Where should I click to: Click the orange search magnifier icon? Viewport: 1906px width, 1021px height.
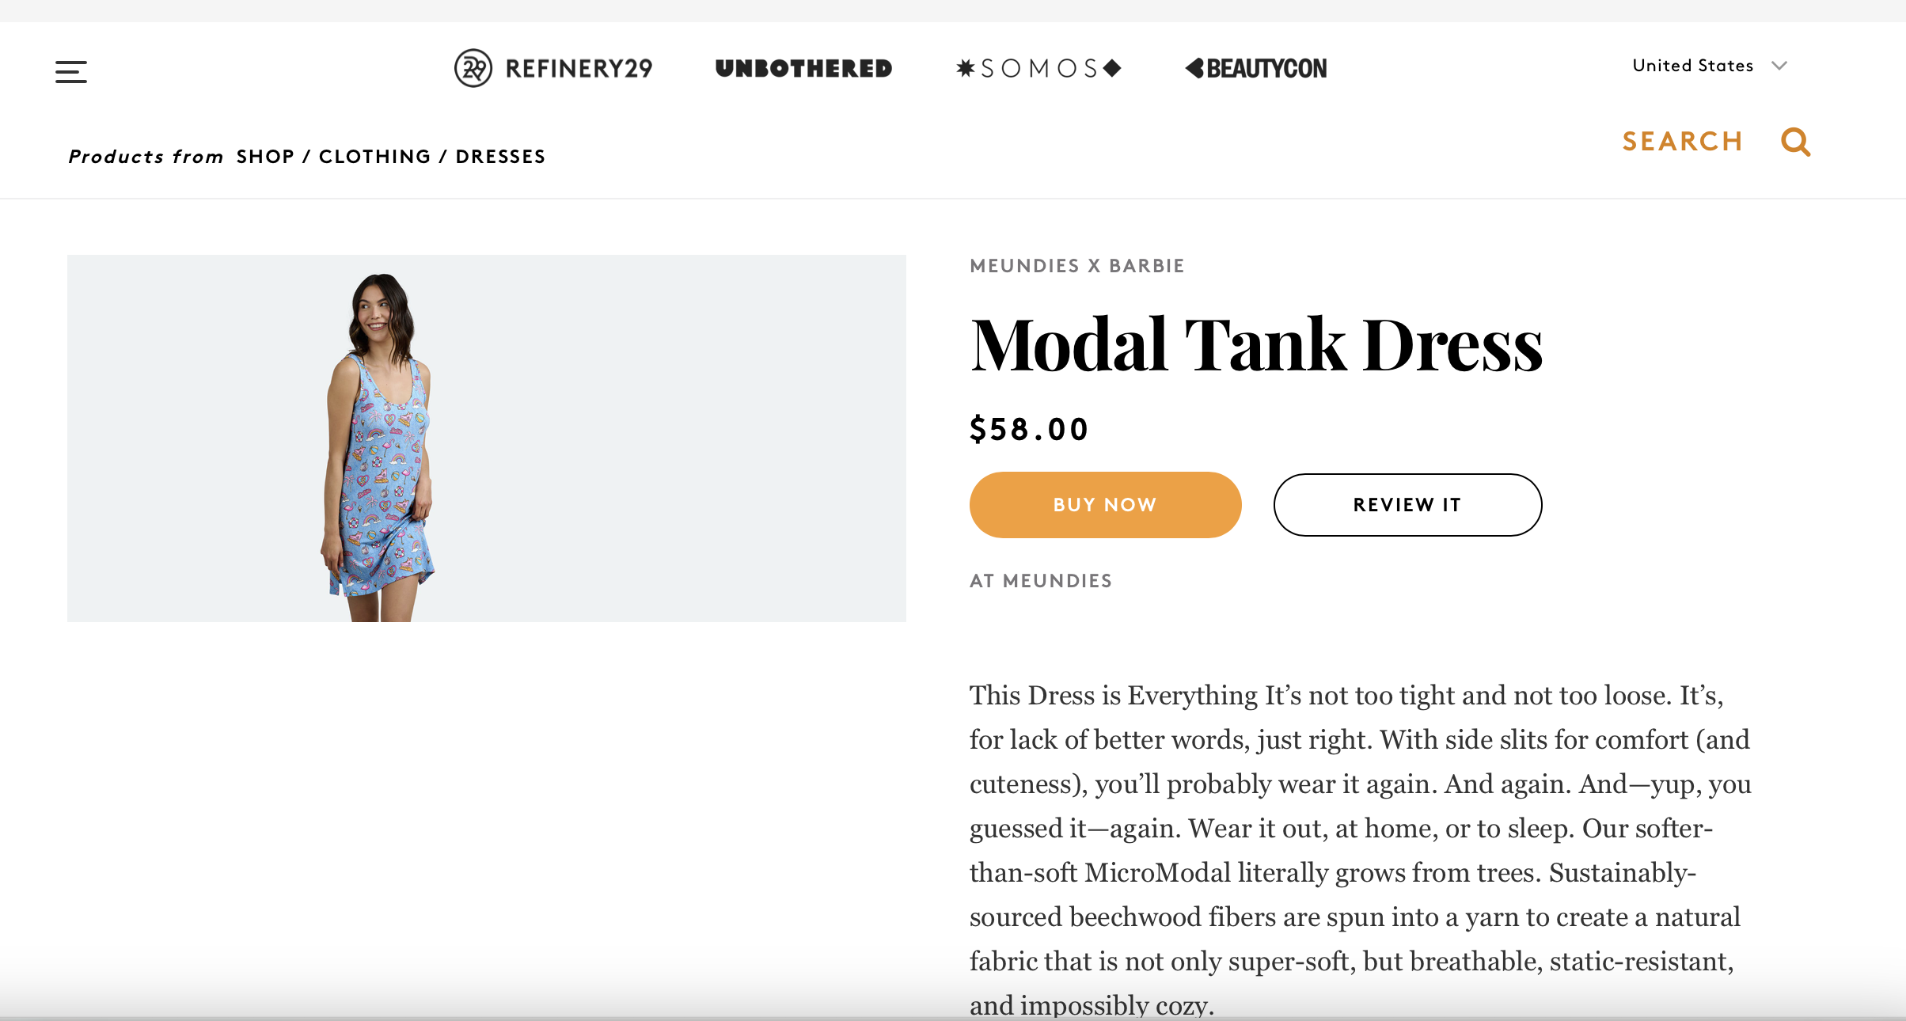tap(1795, 142)
